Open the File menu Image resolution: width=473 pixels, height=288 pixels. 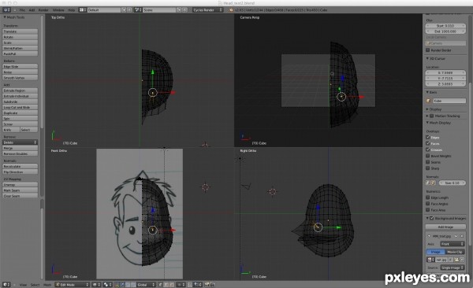click(x=22, y=10)
